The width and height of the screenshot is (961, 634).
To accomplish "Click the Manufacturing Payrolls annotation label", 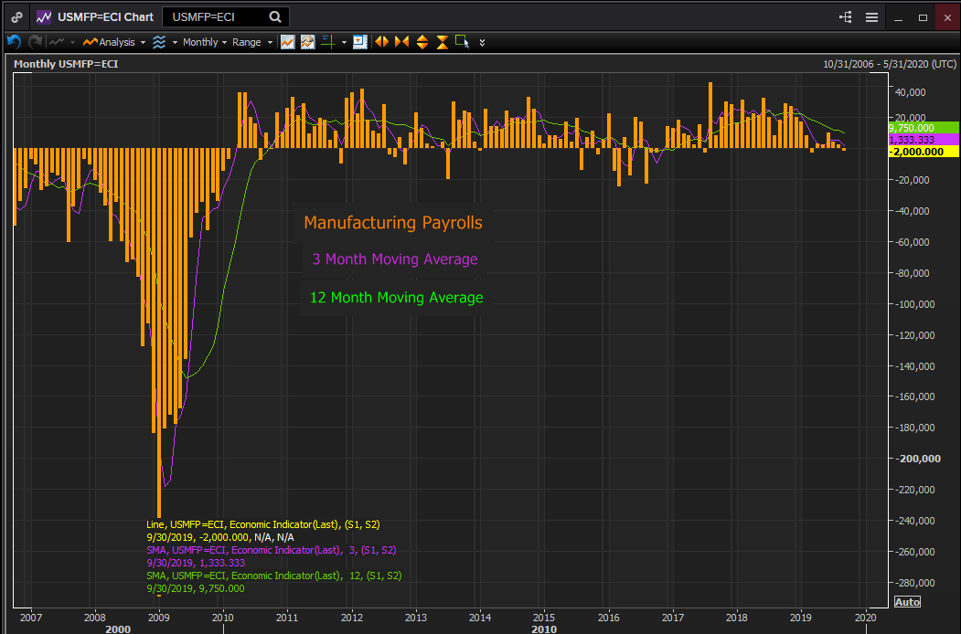I will tap(393, 223).
